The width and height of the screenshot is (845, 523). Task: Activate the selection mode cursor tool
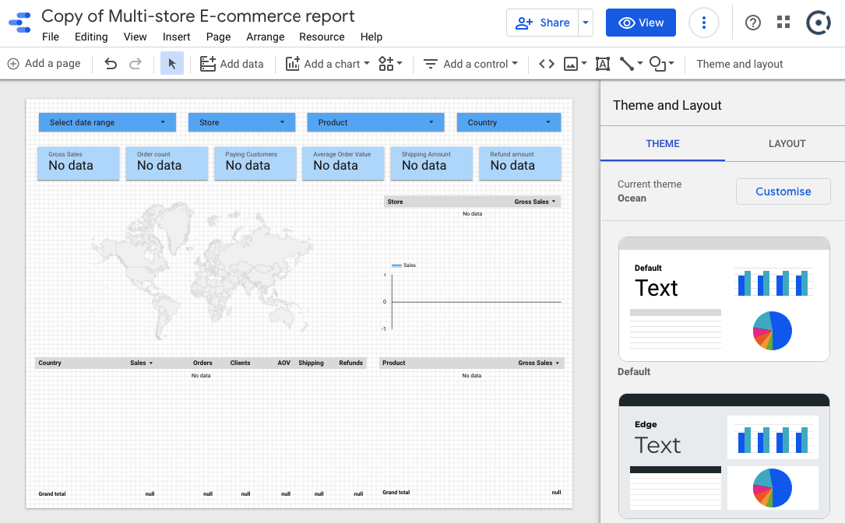pyautogui.click(x=172, y=64)
